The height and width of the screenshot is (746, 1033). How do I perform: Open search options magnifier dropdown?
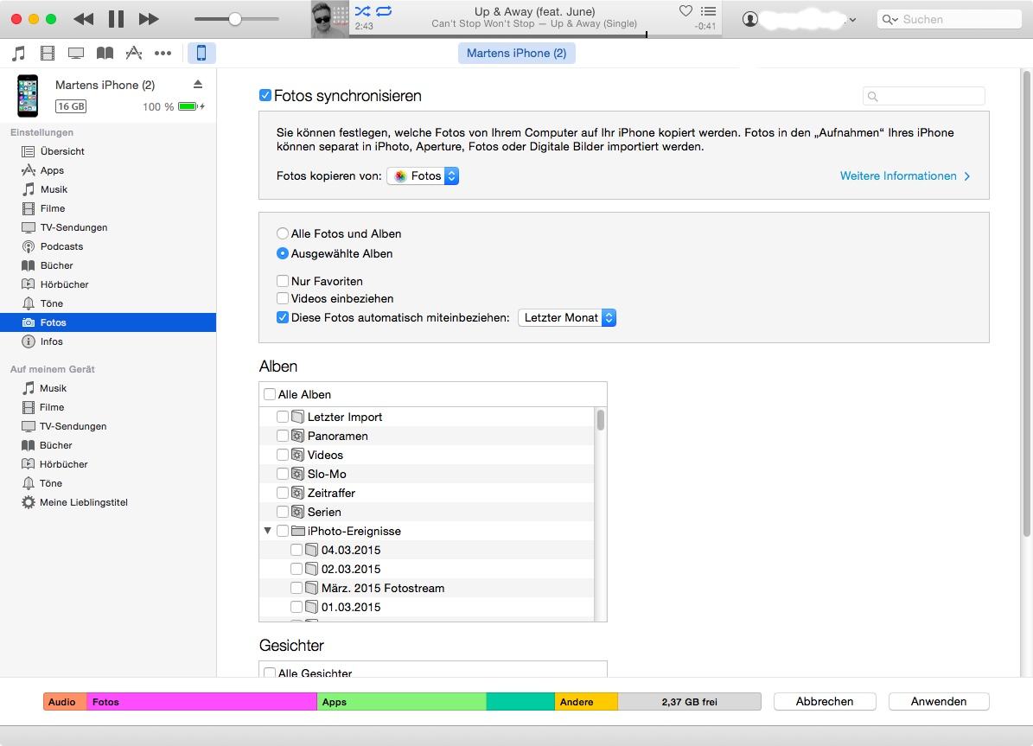point(890,19)
